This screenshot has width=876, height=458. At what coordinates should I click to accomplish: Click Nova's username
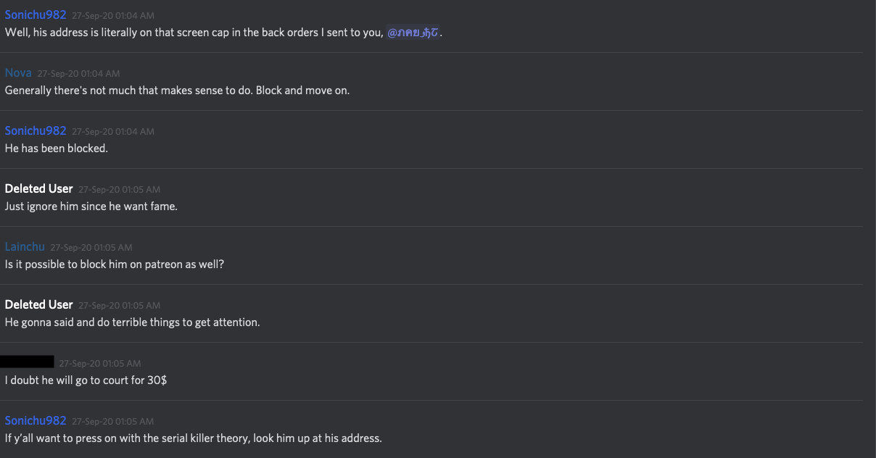pos(18,72)
